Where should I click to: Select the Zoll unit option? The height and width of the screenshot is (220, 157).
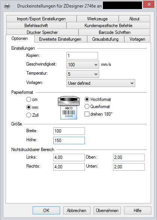29,115
